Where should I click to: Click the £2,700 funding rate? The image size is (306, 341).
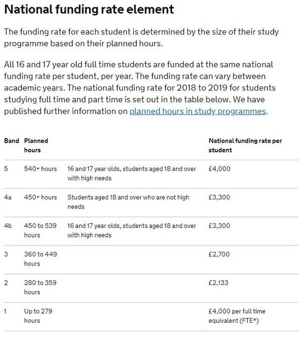tap(219, 254)
